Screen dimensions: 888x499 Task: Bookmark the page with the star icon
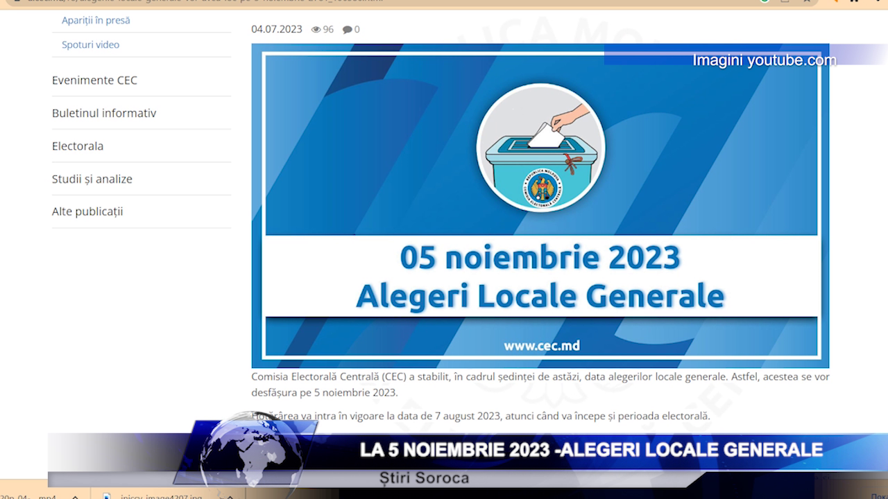[807, 2]
